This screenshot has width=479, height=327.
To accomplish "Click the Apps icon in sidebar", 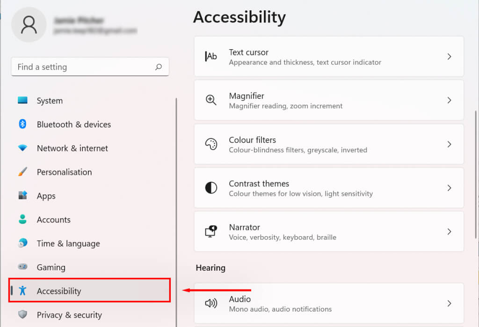I will click(22, 195).
